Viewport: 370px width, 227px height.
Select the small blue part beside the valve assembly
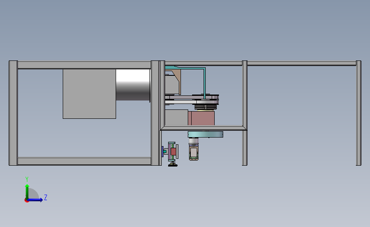(x=162, y=152)
